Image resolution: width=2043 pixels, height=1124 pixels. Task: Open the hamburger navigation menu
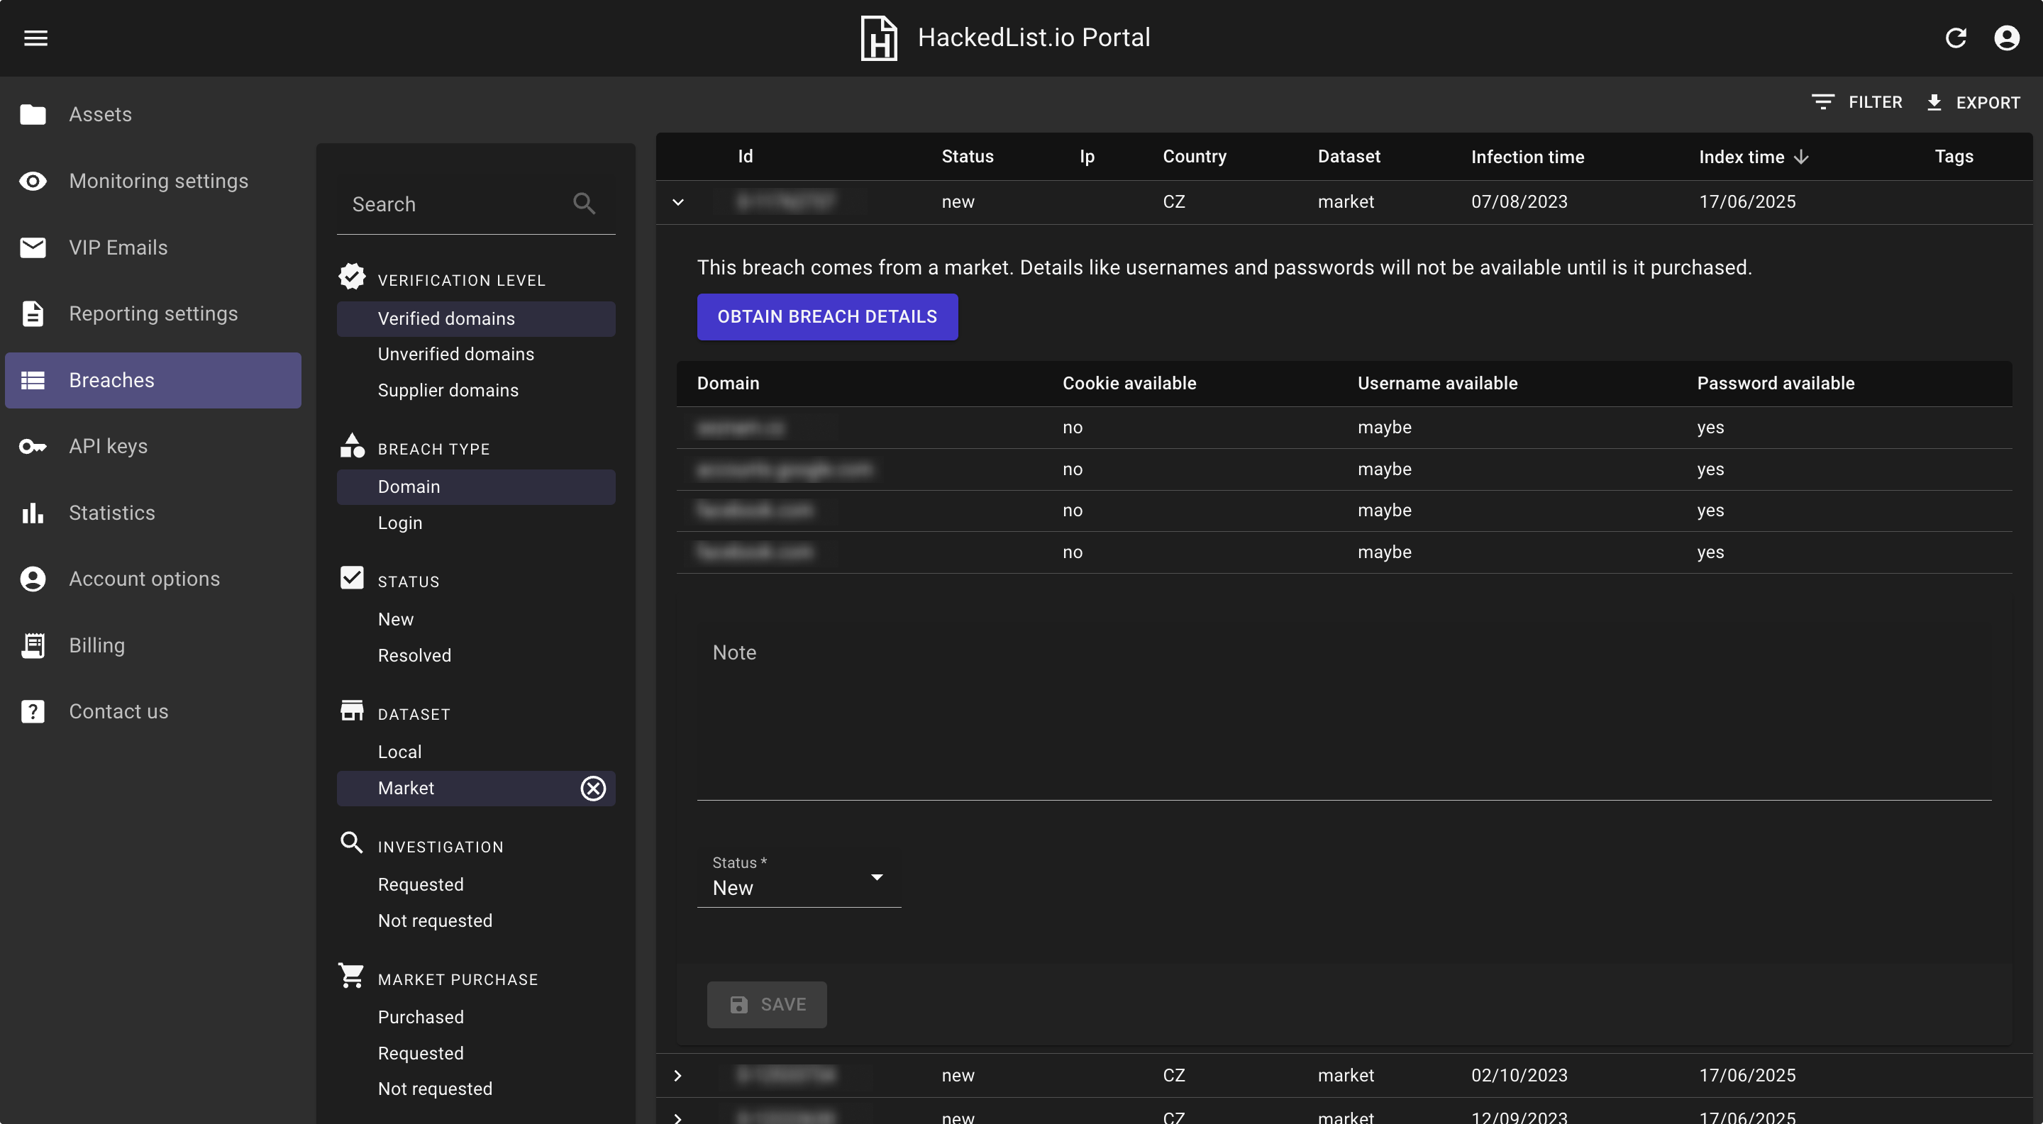coord(35,38)
